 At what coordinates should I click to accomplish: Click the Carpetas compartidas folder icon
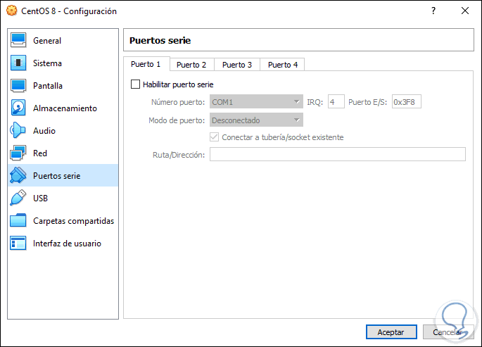(19, 221)
